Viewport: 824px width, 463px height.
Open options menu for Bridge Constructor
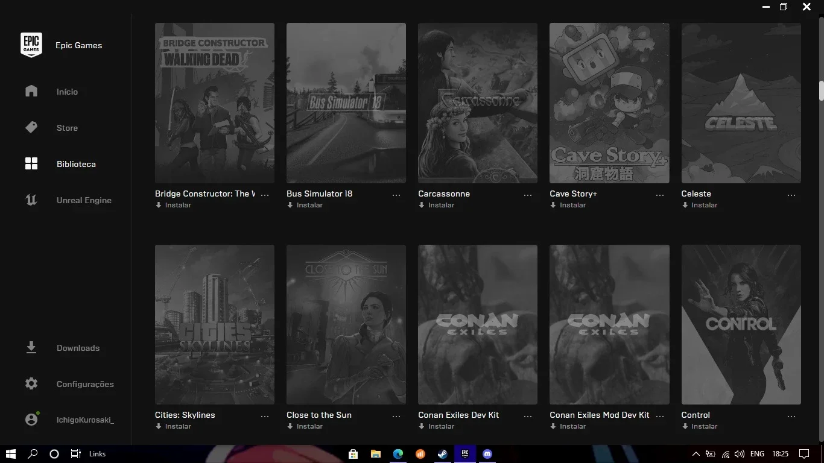tap(265, 195)
